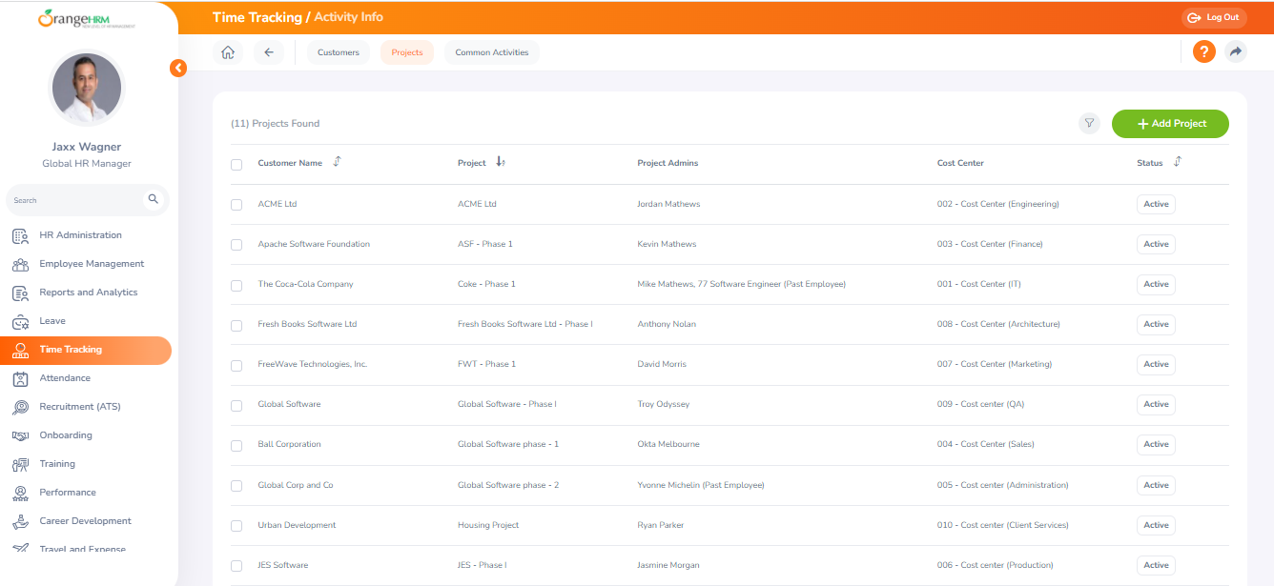Check the Urban Development row checkbox
The height and width of the screenshot is (586, 1274).
tap(236, 525)
